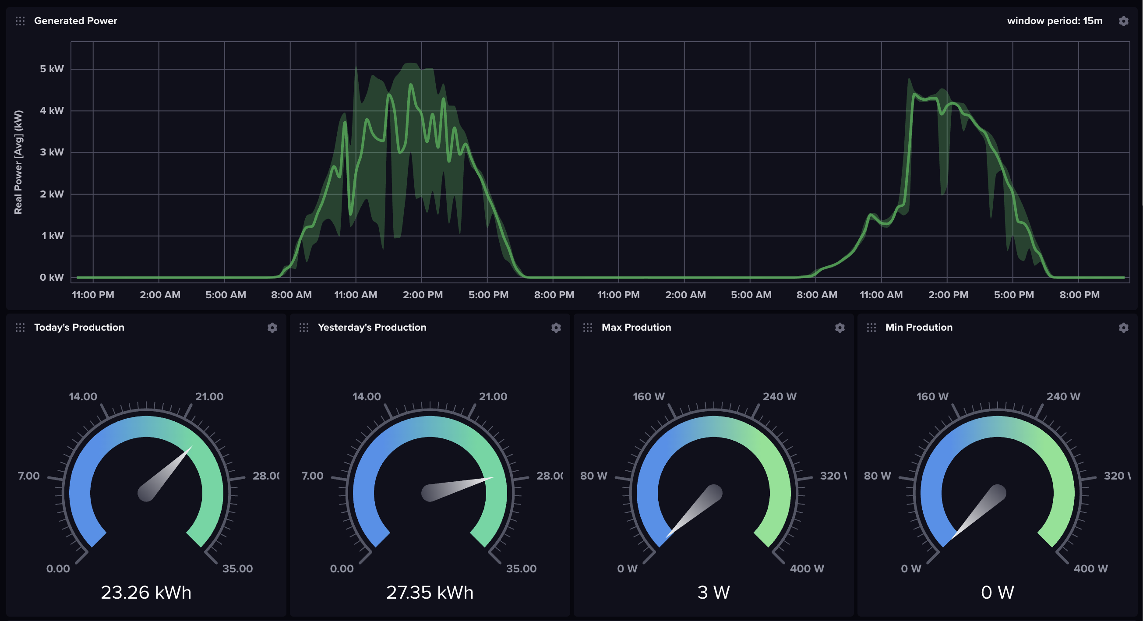Click the 1 kW y-axis label
Screen dimensions: 1143x621
[x=53, y=236]
